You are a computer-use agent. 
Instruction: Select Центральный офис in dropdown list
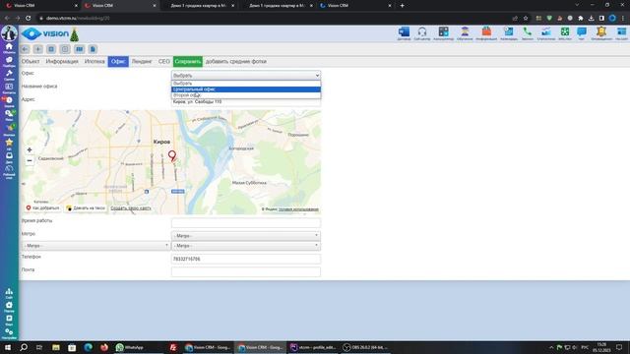(x=246, y=89)
